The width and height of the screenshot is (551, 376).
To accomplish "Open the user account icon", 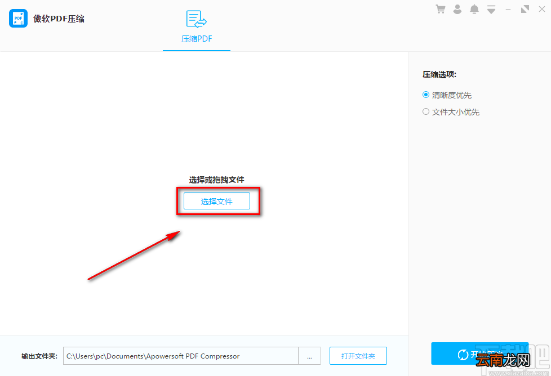I will tap(457, 9).
